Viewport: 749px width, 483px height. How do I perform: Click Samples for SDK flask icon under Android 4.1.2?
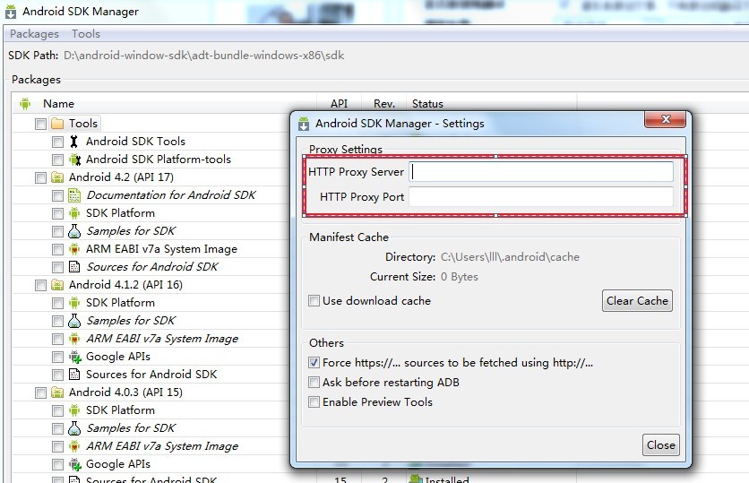tap(74, 321)
